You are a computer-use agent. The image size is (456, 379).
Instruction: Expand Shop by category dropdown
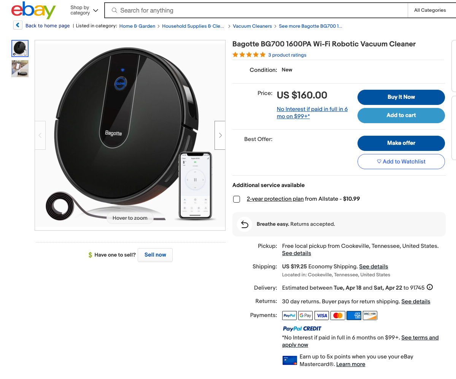[x=84, y=10]
